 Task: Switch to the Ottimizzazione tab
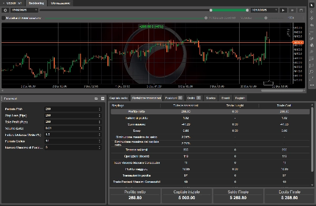[60, 3]
